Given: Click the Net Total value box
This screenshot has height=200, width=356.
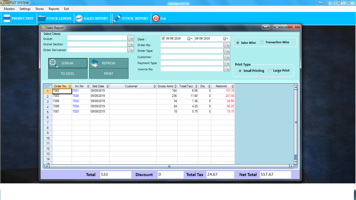Looking at the screenshot, I should [x=275, y=174].
